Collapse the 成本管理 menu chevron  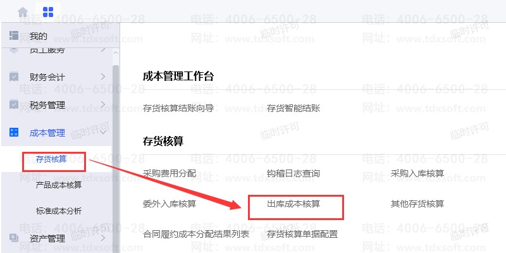tap(103, 132)
